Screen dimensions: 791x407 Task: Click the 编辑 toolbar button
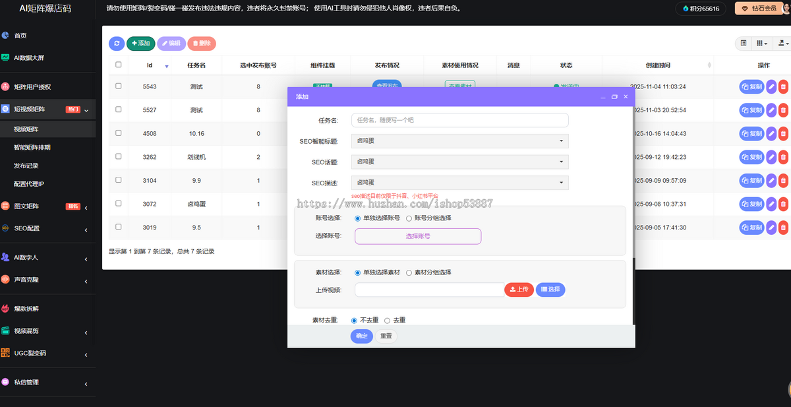(171, 43)
